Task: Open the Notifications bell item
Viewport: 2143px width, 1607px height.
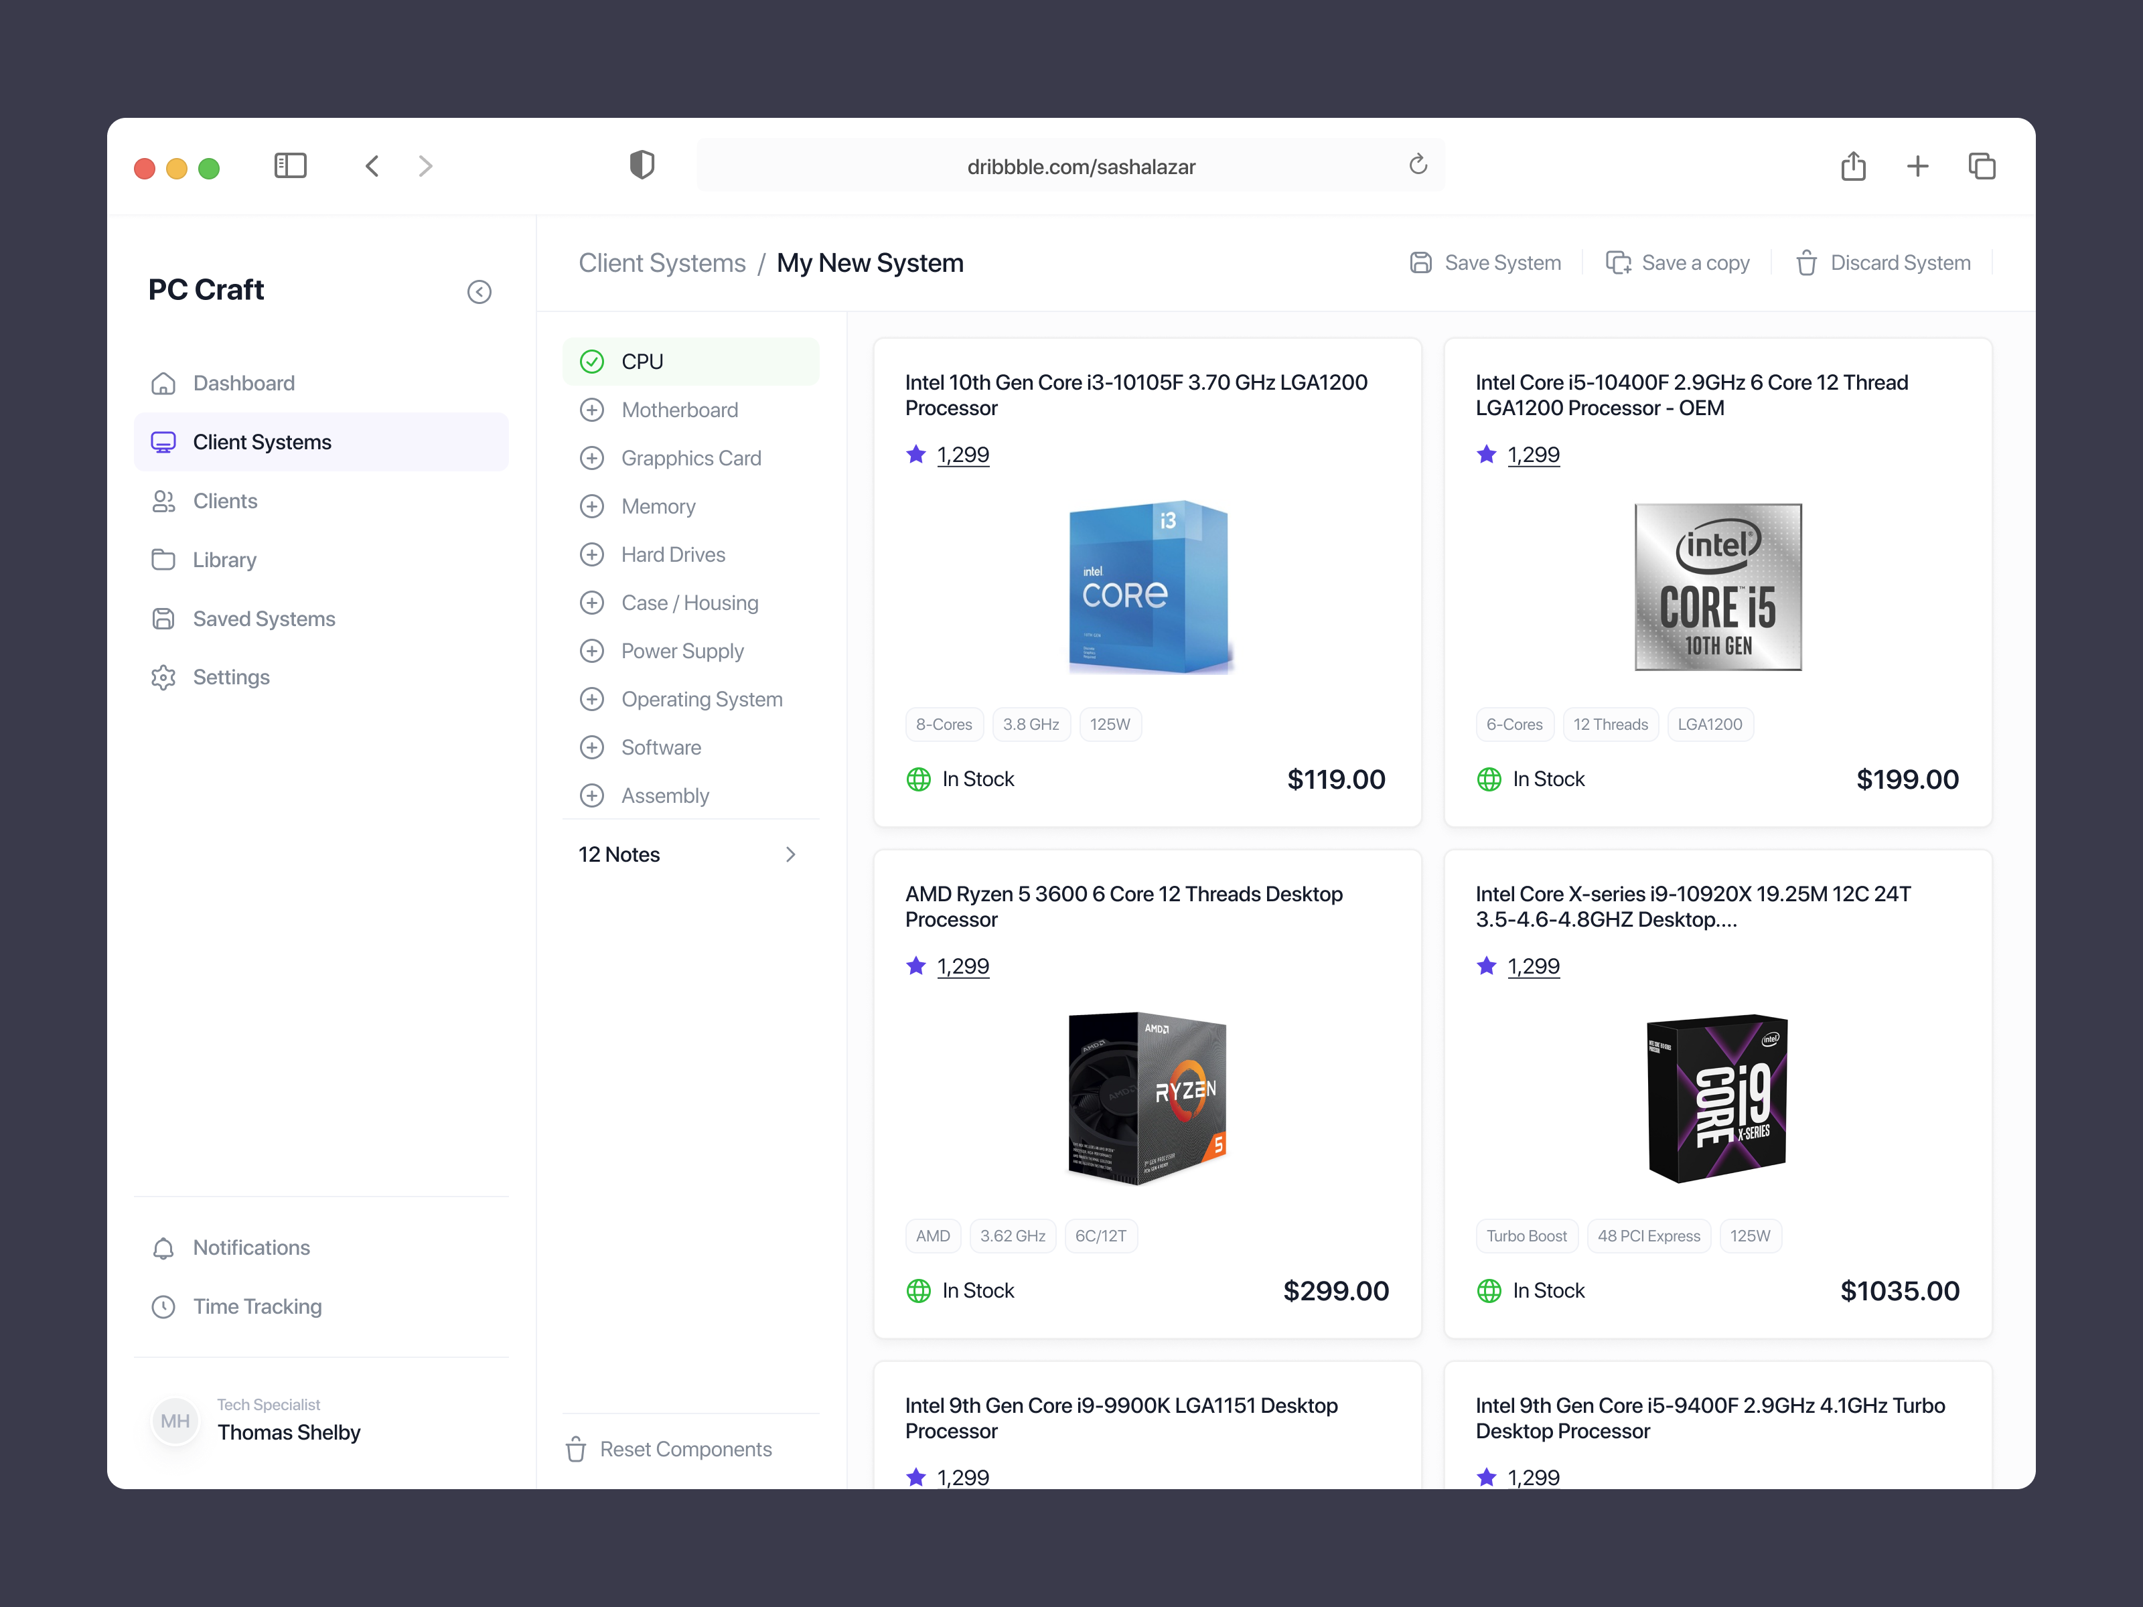Action: [251, 1247]
